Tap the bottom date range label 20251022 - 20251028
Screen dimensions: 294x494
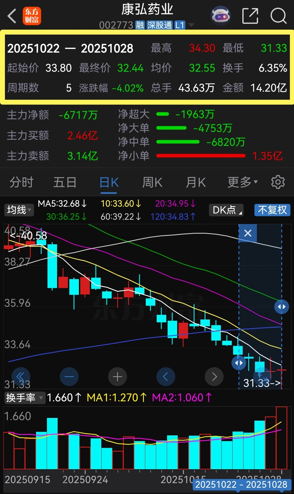coord(241,484)
